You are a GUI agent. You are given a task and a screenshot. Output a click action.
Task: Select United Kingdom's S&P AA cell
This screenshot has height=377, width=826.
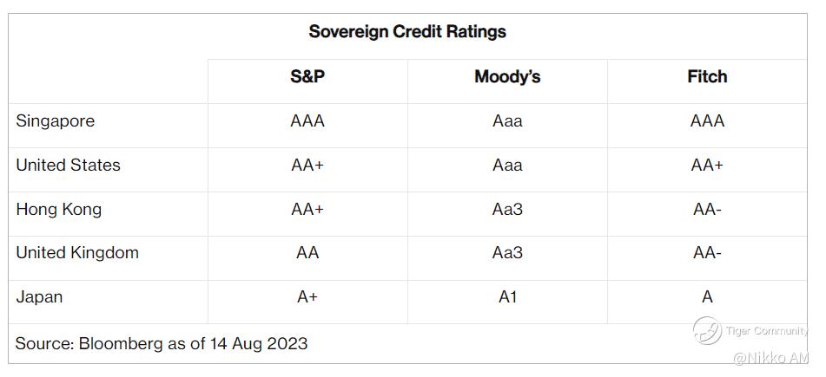point(307,253)
